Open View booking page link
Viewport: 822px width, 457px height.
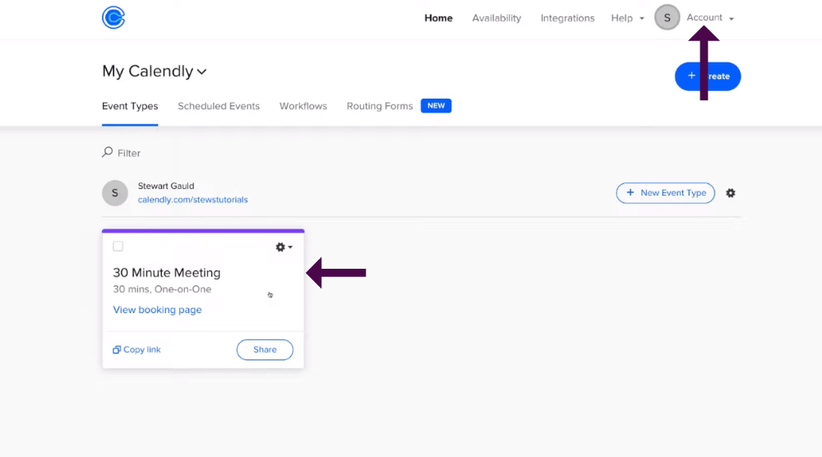157,310
